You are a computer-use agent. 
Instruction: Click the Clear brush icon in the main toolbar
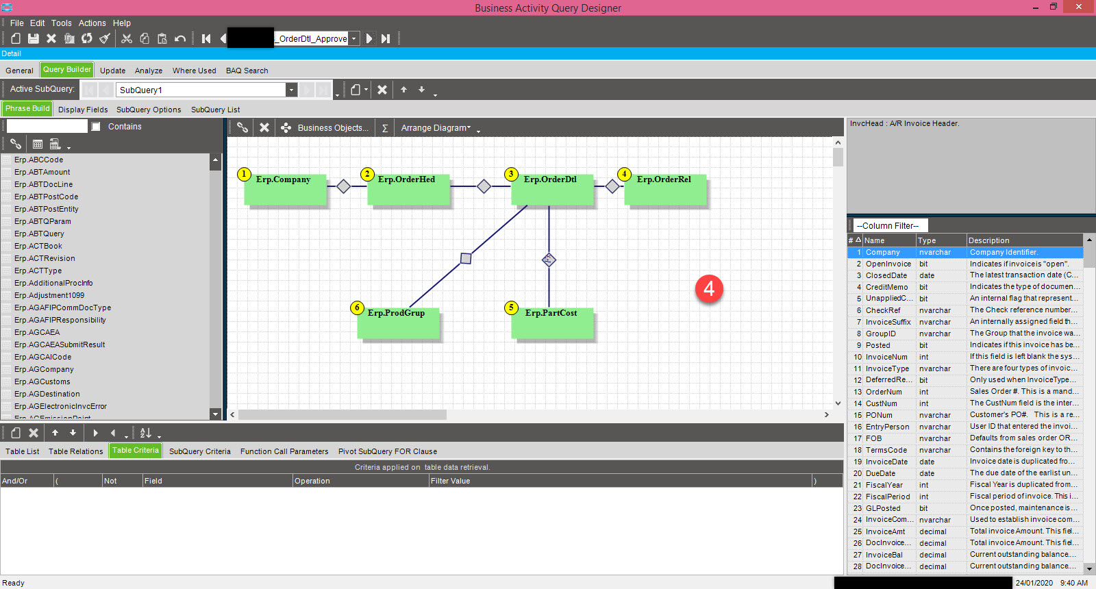[105, 38]
